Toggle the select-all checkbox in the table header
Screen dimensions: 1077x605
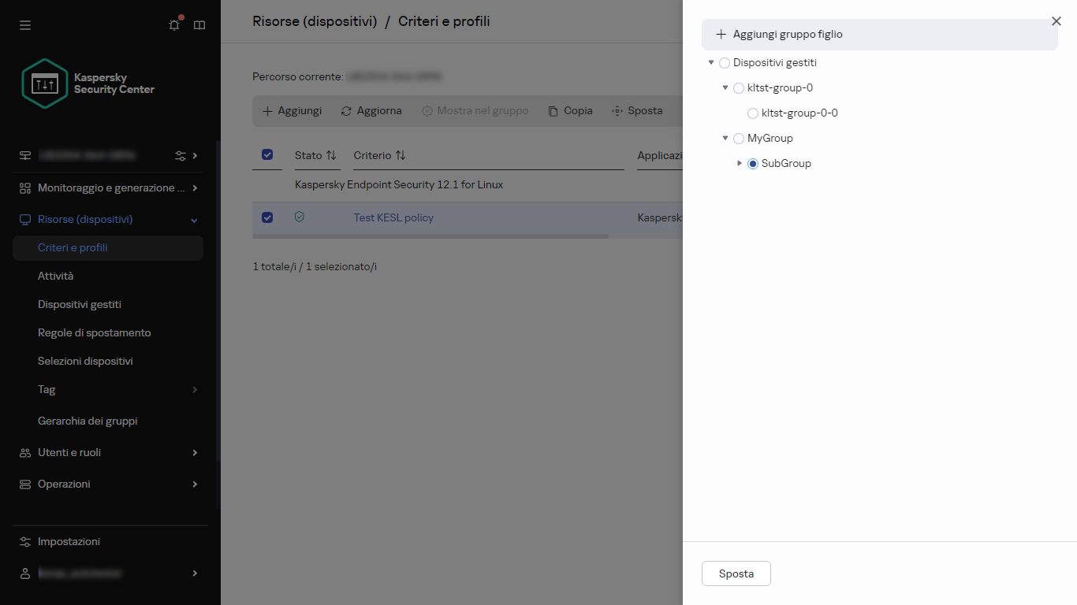(x=267, y=155)
